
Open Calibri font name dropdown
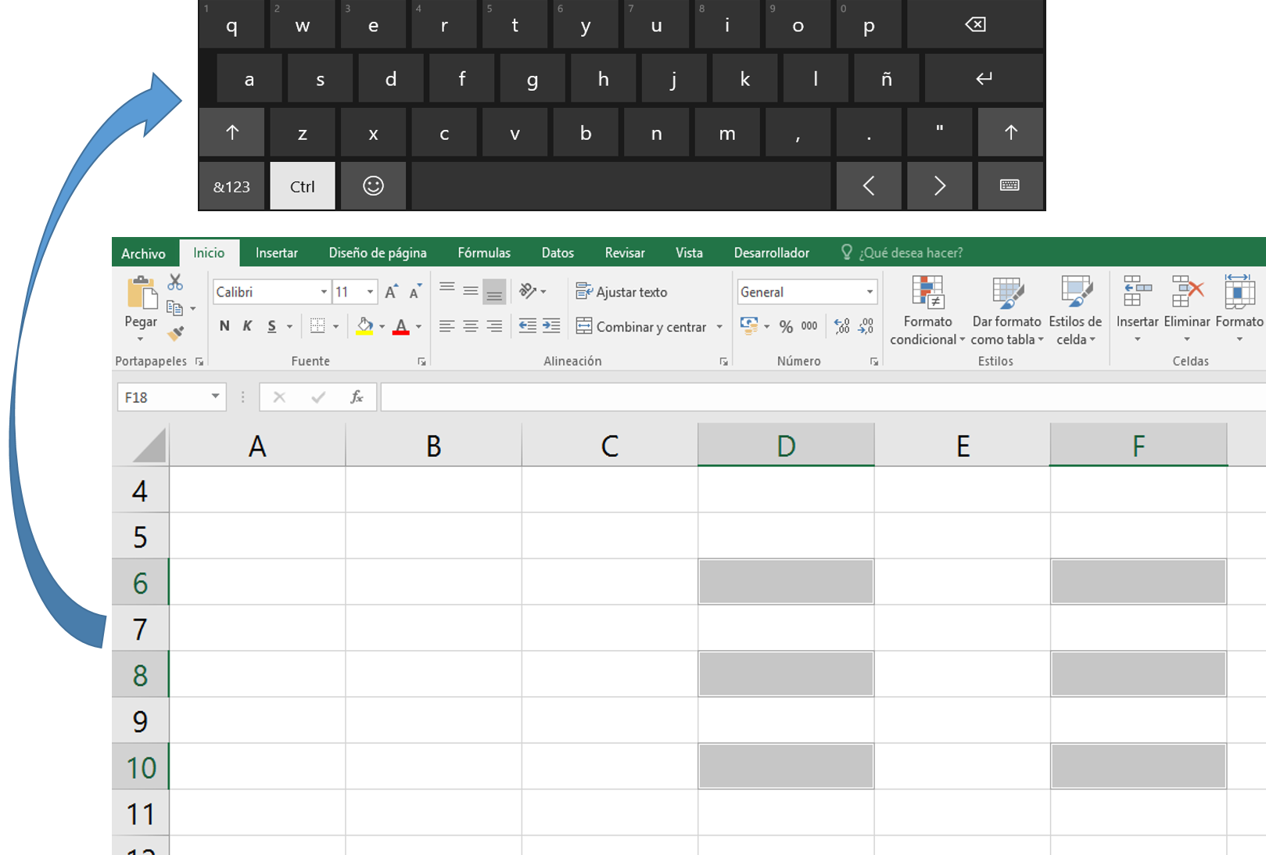click(x=323, y=292)
